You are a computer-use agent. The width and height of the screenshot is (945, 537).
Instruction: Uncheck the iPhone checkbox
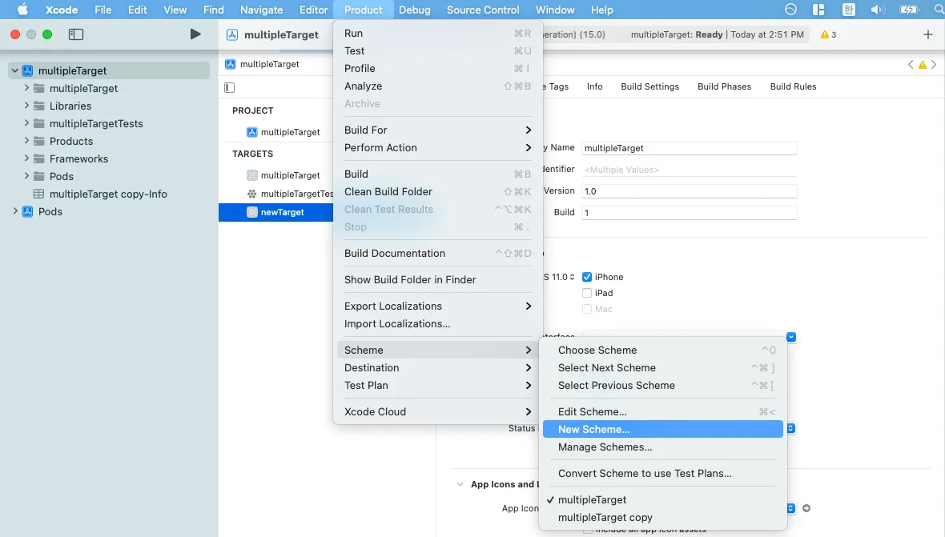tap(587, 277)
